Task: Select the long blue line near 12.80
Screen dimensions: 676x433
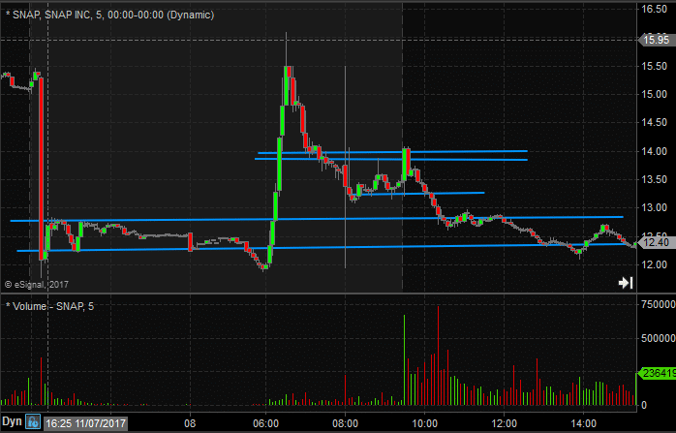Action: coord(317,219)
